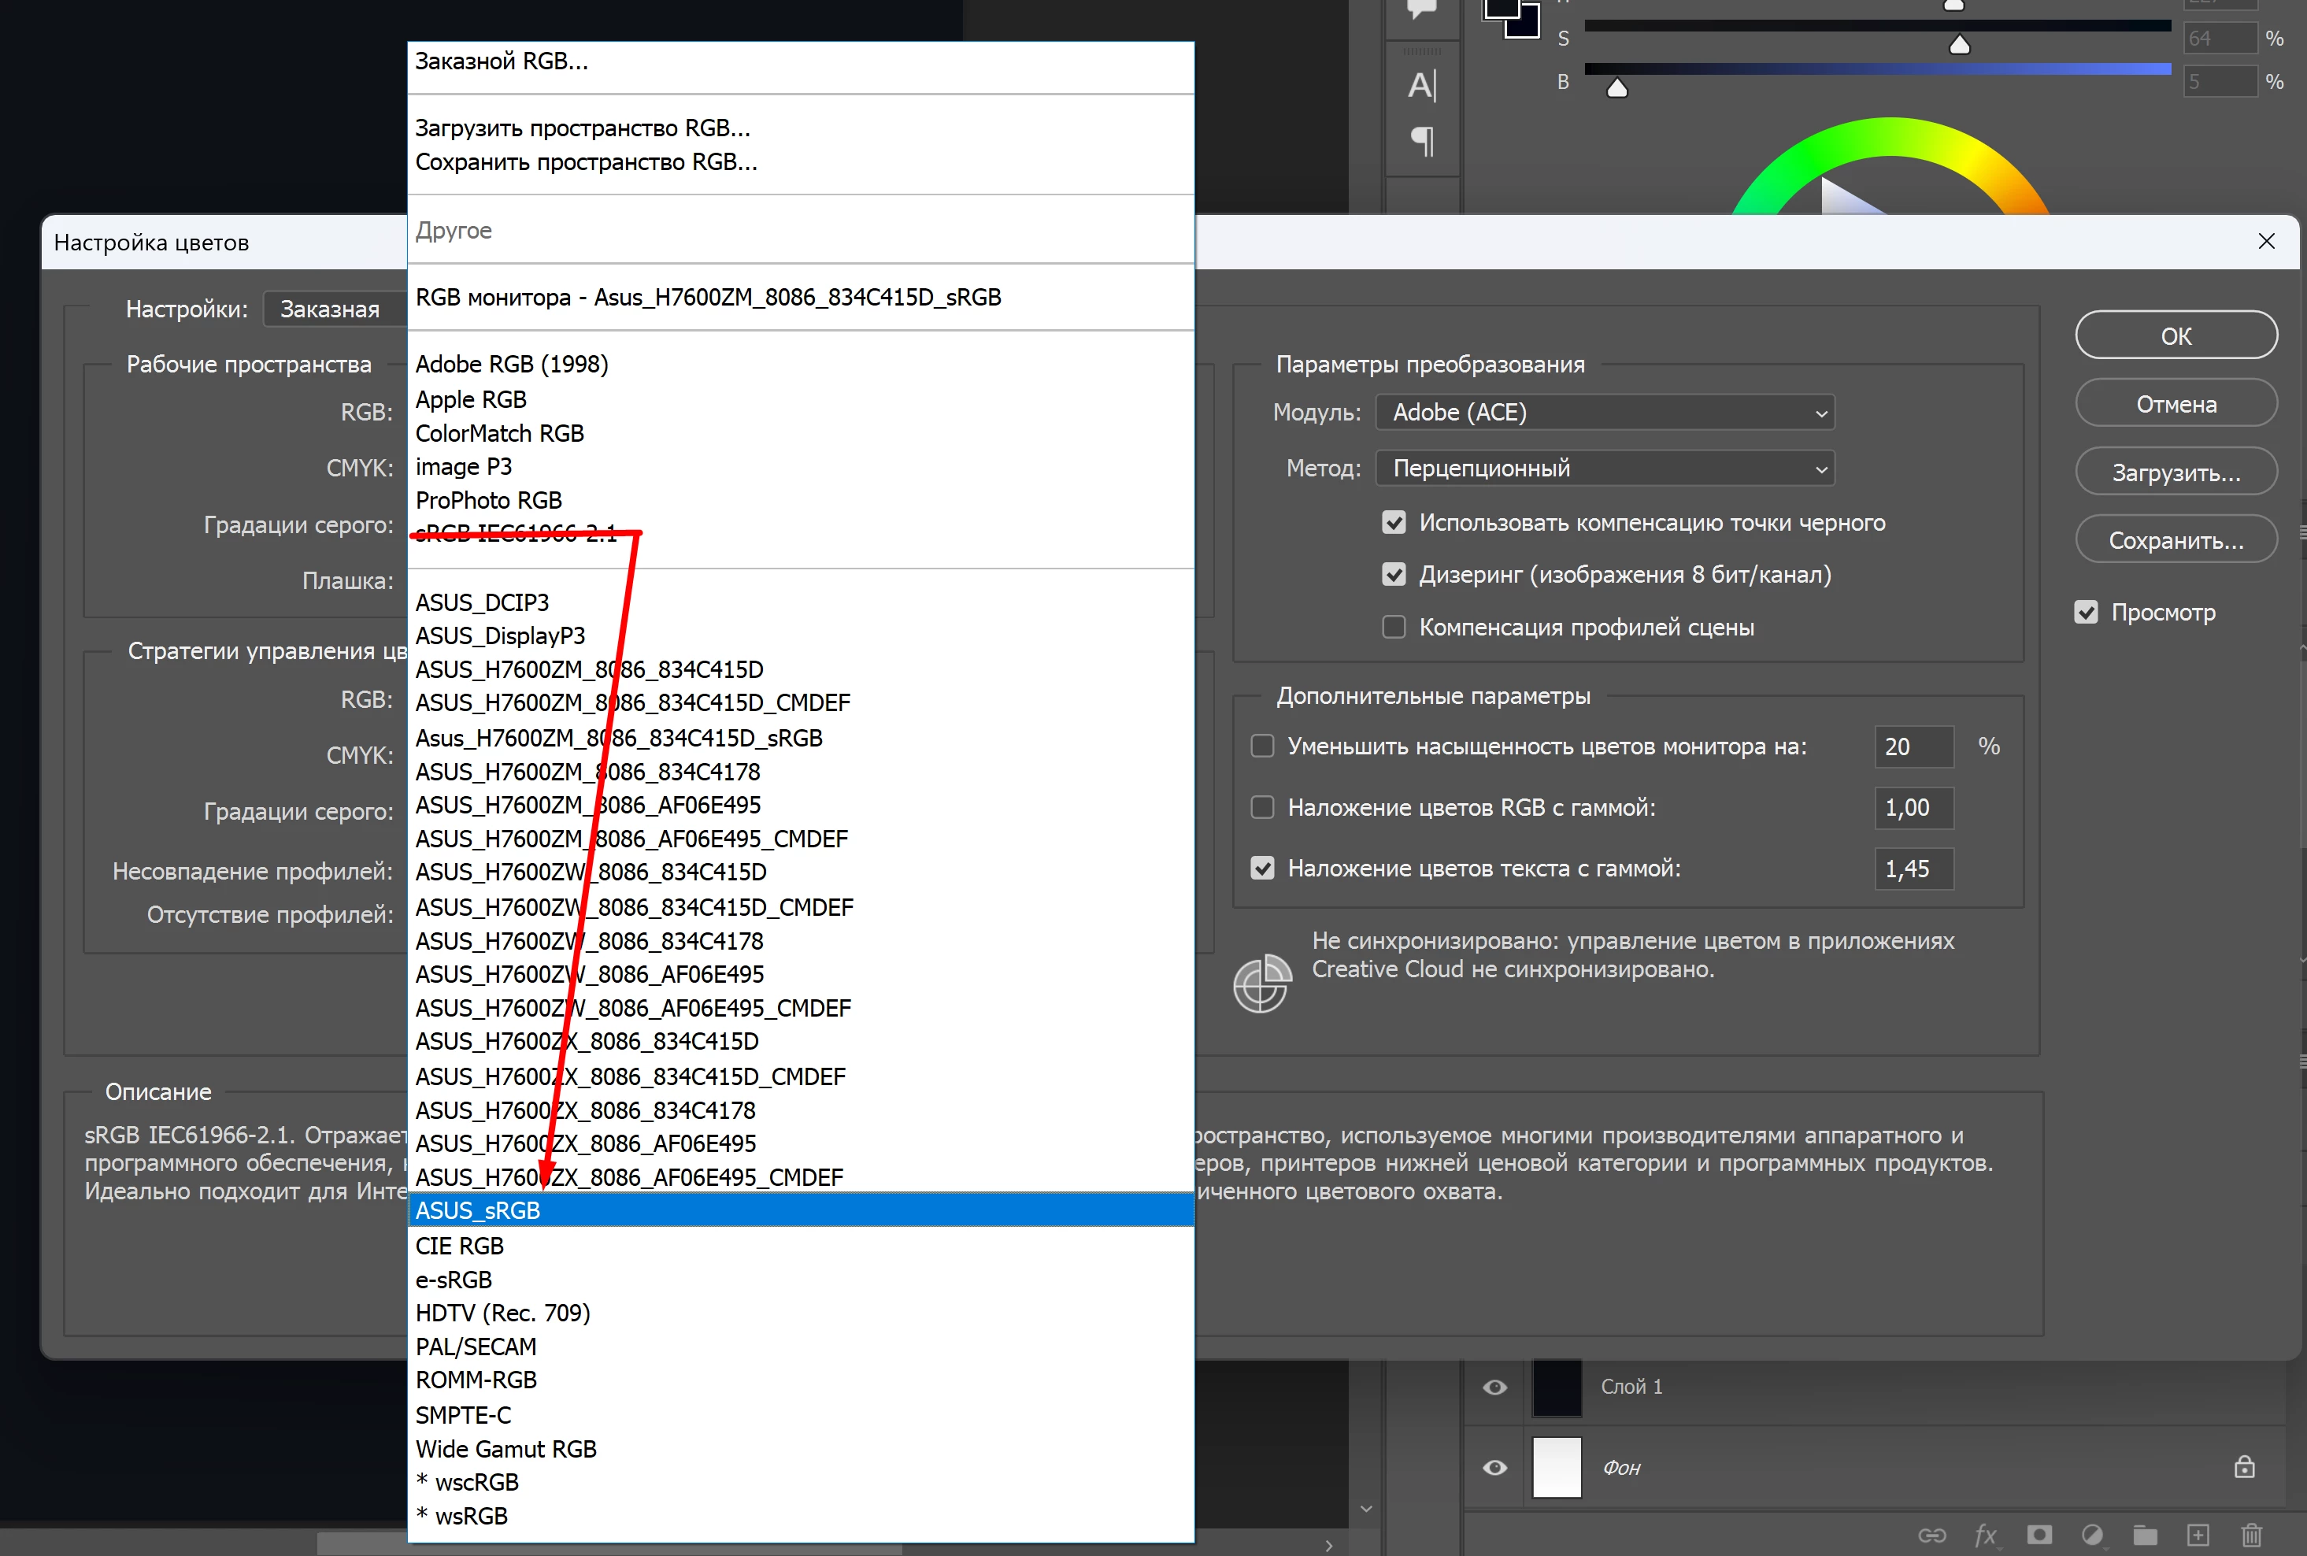Create a new layer
Viewport: 2307px width, 1556px height.
click(2198, 1536)
